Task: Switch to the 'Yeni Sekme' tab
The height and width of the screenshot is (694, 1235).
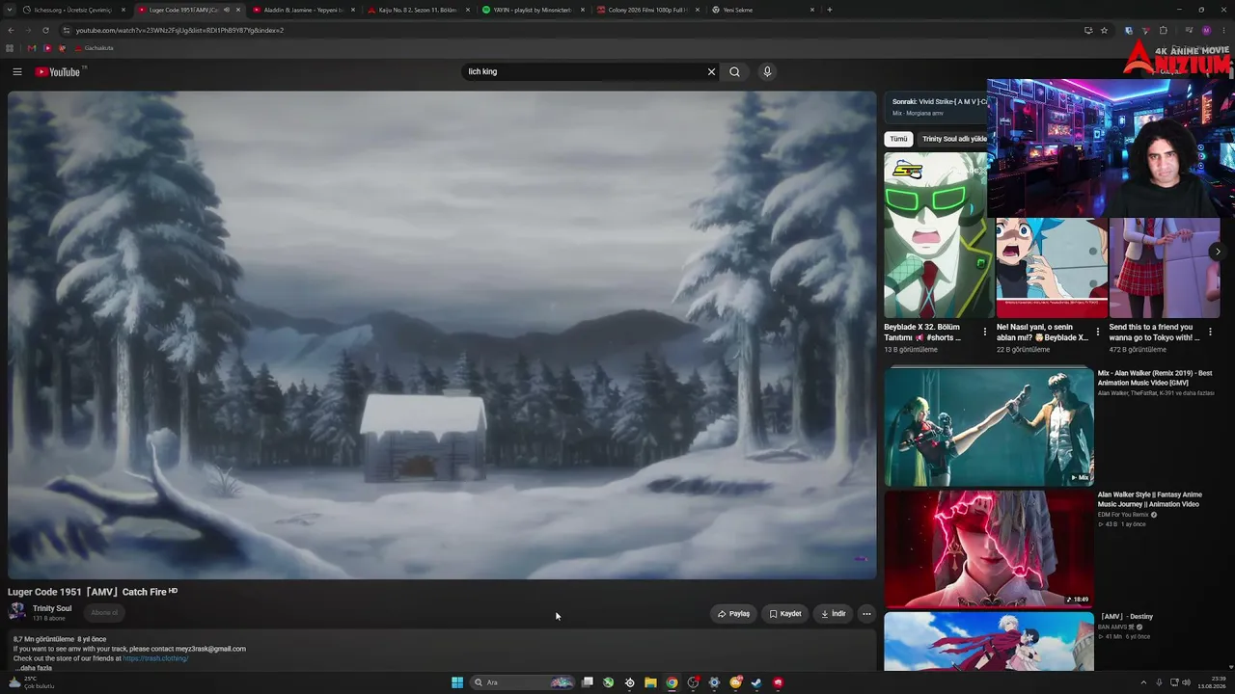Action: (763, 10)
